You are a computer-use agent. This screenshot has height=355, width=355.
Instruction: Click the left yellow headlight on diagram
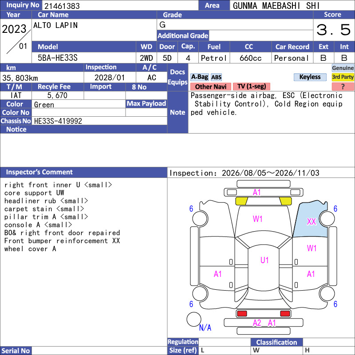point(241,201)
